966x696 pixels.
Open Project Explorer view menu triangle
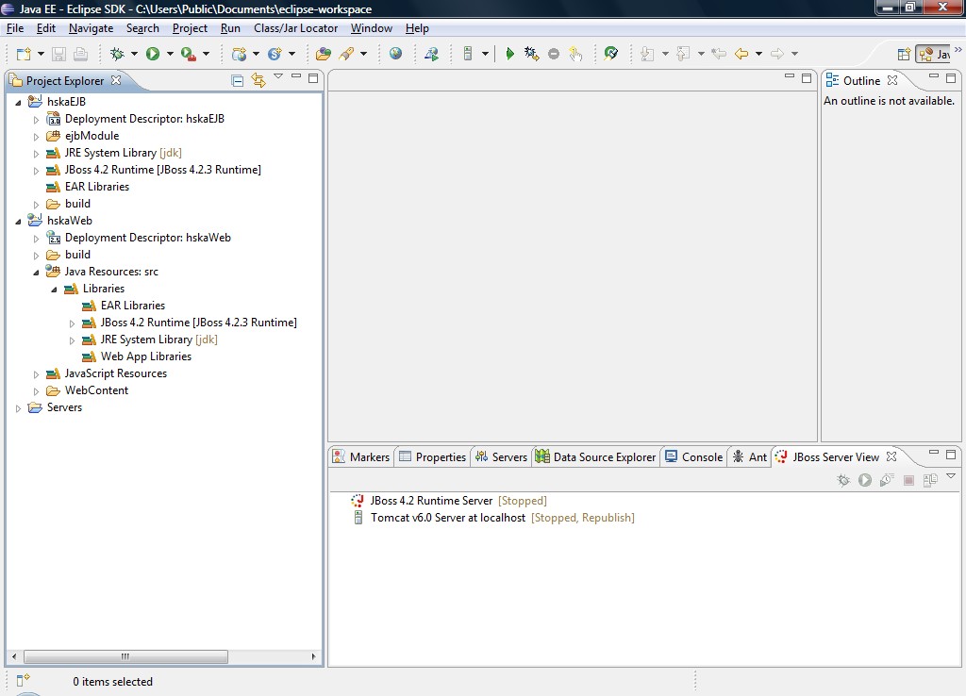point(278,76)
